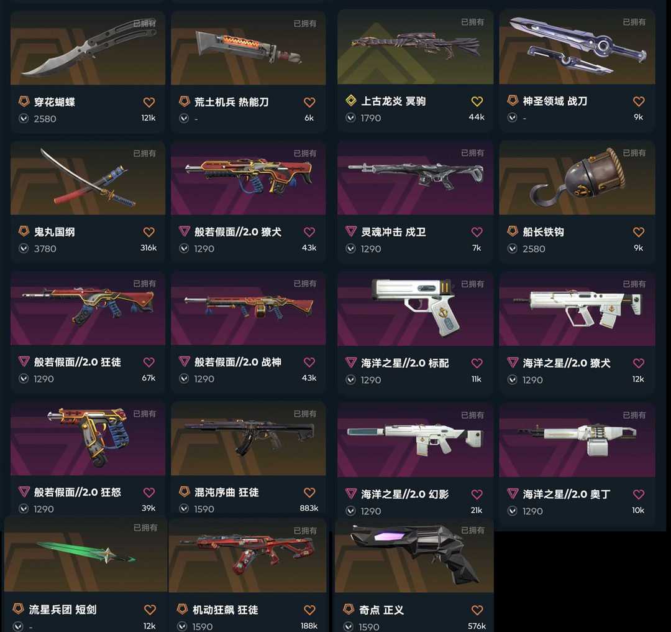Click the 已拥有 owned label on 般若假面//2.0 战神

(304, 284)
